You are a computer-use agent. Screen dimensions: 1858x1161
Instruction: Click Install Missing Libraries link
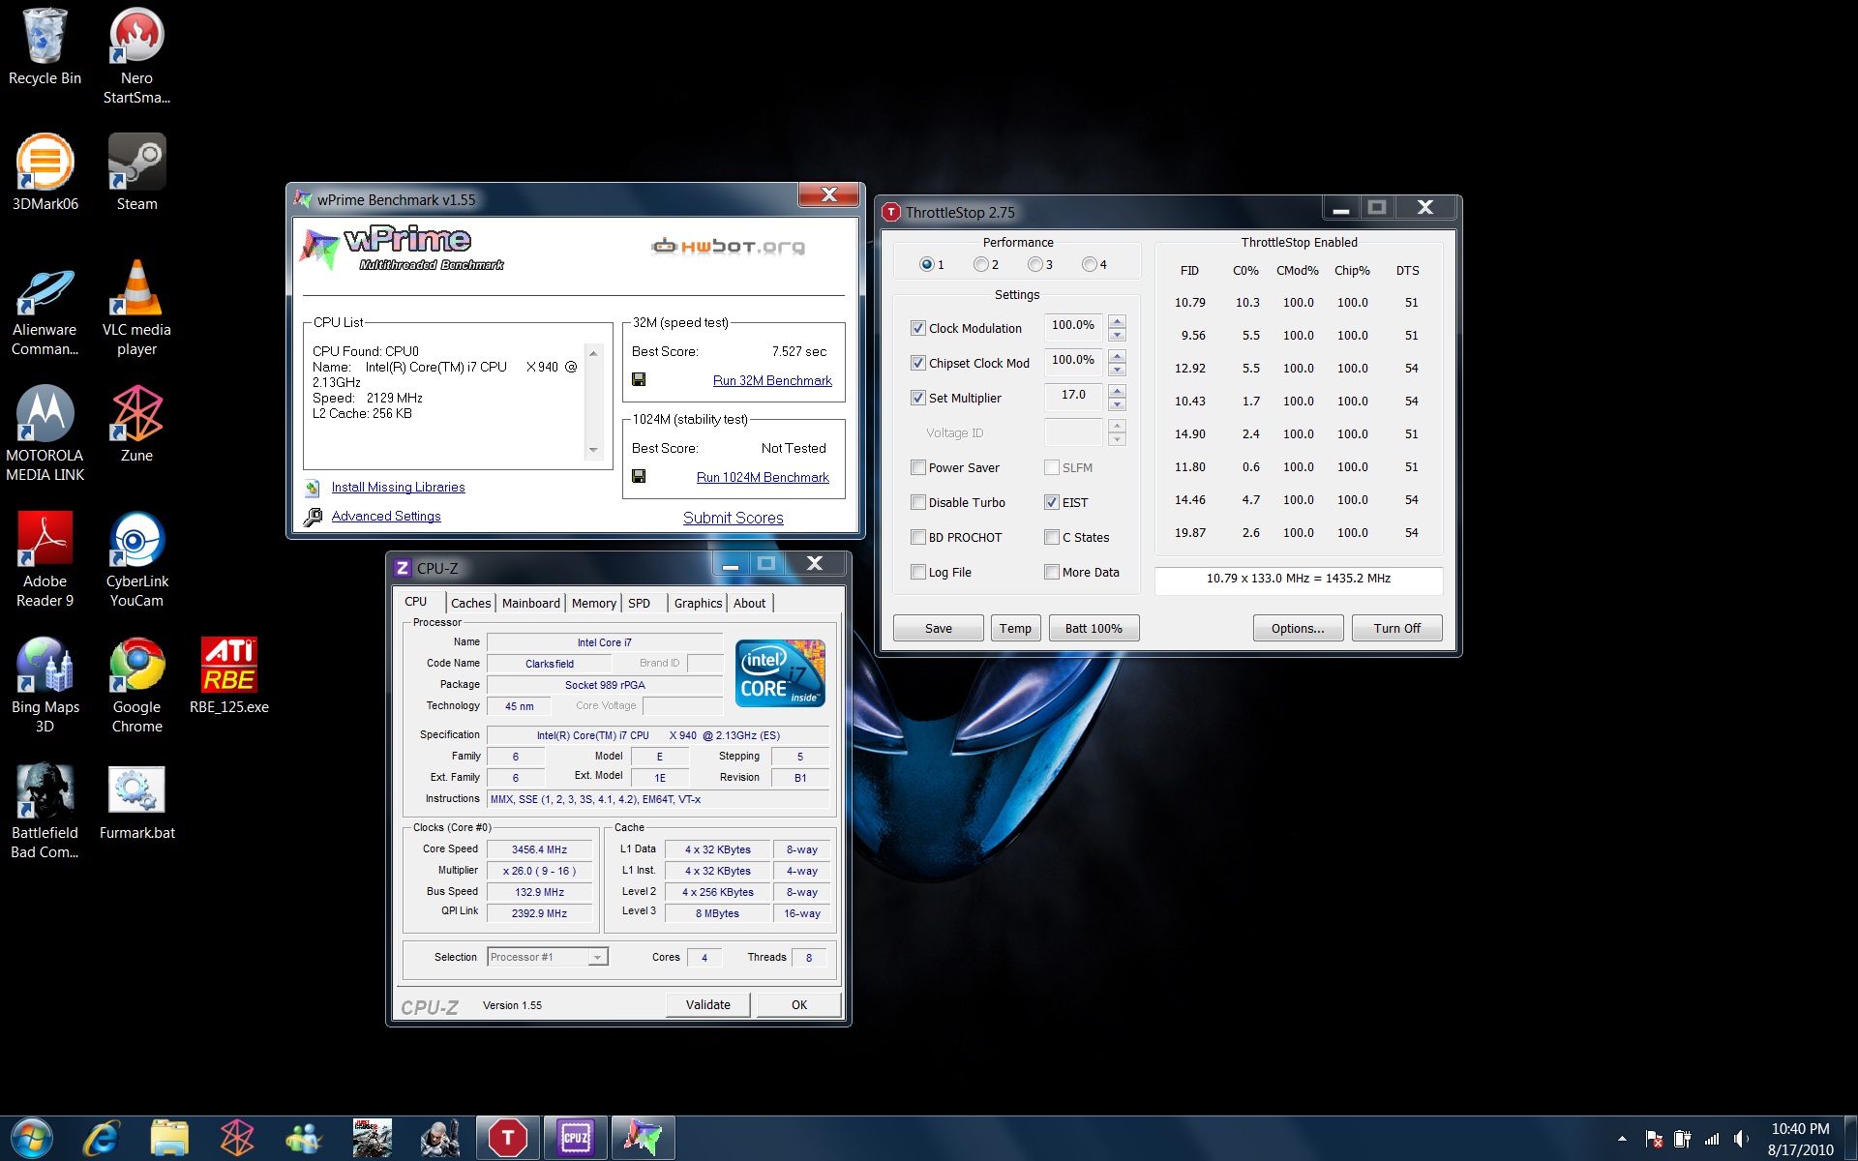point(398,487)
